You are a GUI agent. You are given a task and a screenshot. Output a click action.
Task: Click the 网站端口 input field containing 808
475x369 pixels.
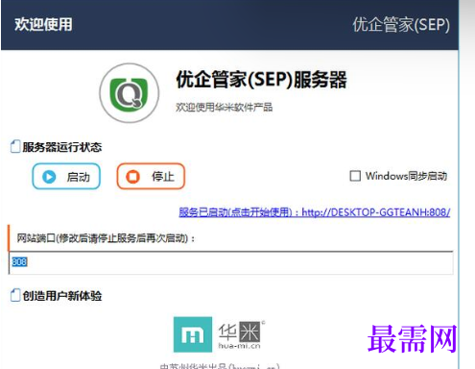point(230,262)
